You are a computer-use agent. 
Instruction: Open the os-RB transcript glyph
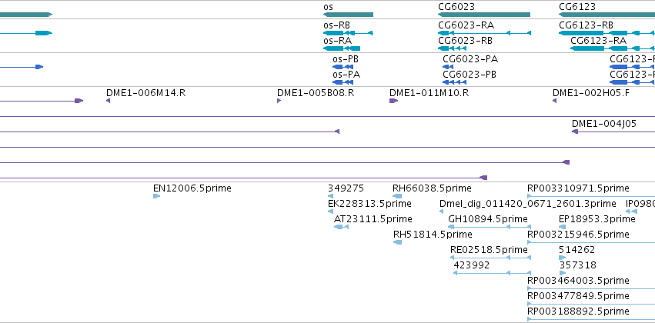tap(348, 33)
